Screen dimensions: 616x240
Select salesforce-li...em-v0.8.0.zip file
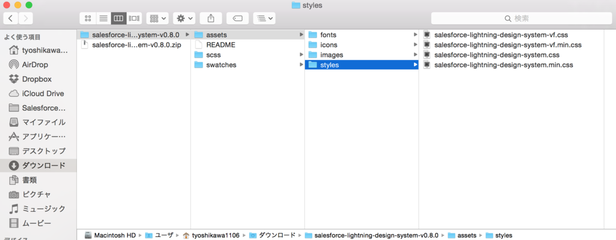point(134,45)
